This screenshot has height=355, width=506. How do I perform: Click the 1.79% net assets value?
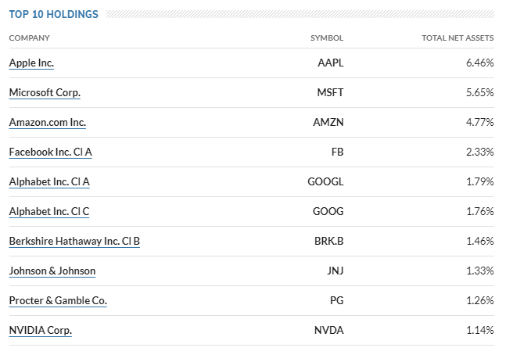tap(480, 181)
